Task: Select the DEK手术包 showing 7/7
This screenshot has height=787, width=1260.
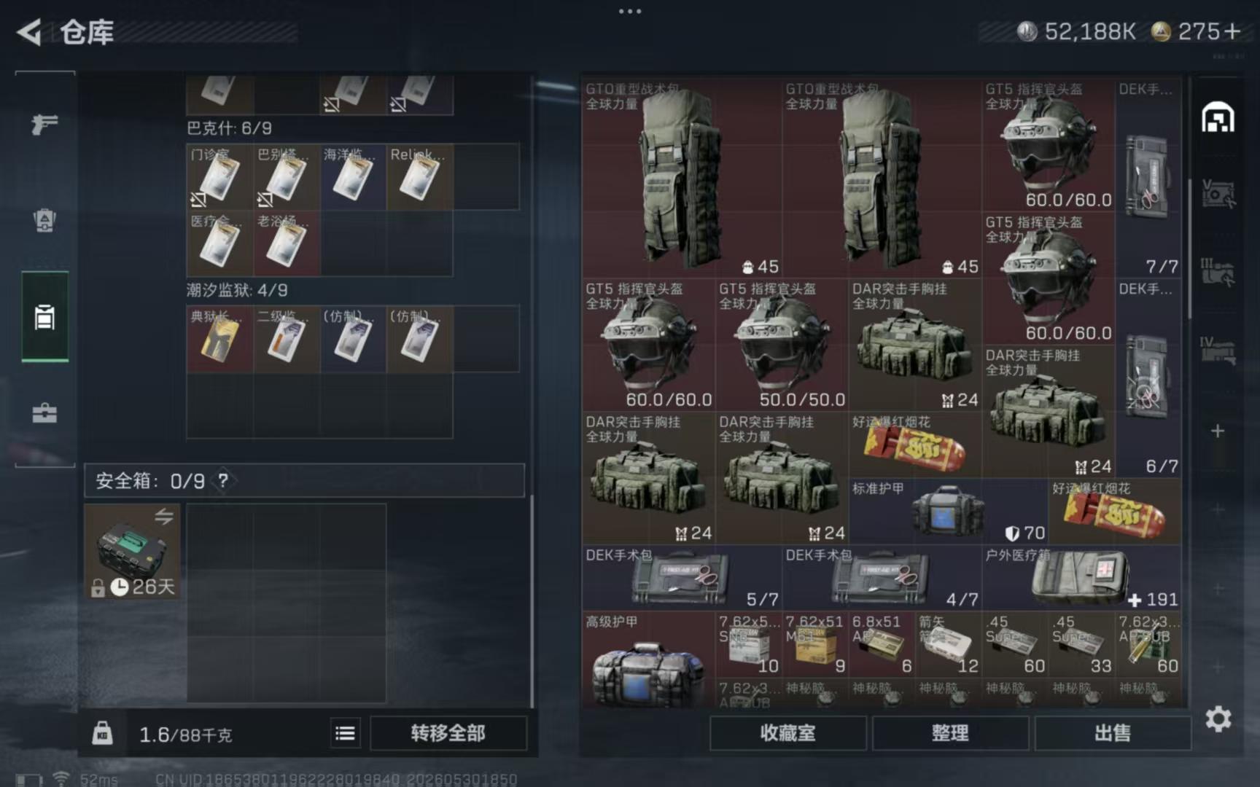Action: [1148, 178]
